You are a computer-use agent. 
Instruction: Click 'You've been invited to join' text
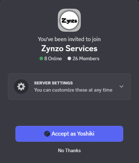click(69, 39)
